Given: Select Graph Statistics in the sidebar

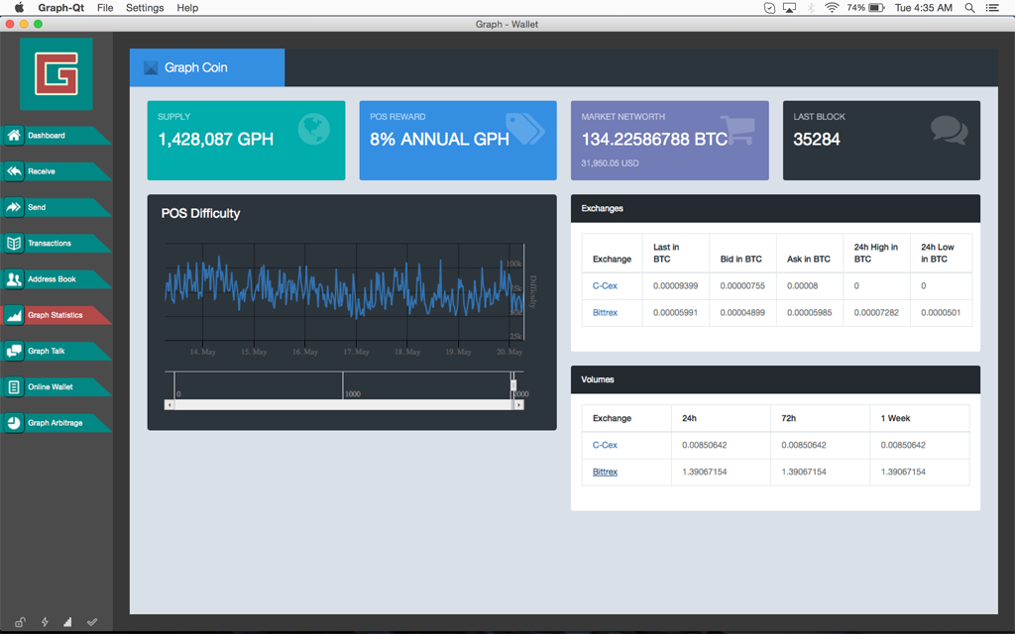Looking at the screenshot, I should coord(55,315).
